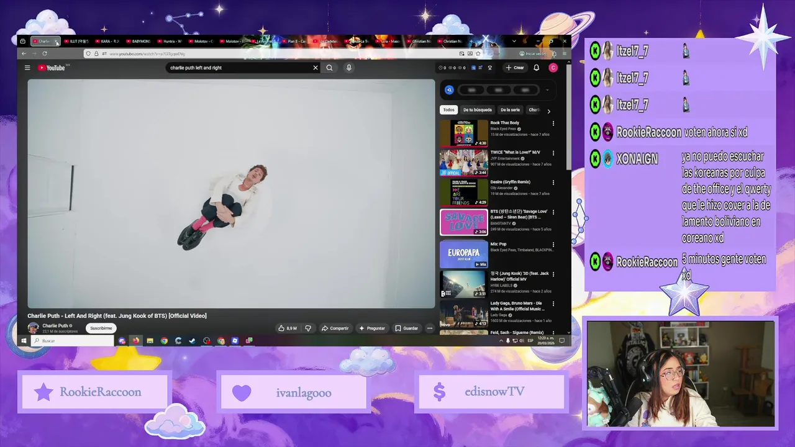795x447 pixels.
Task: Open the account avatar menu
Action: 553,68
